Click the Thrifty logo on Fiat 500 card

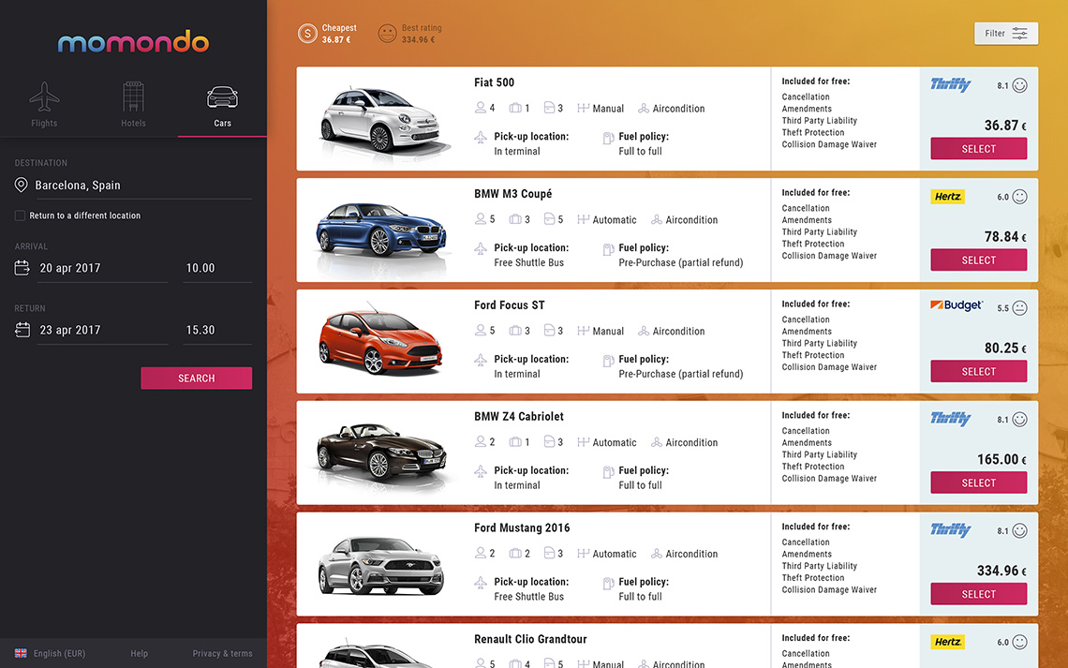coord(951,84)
